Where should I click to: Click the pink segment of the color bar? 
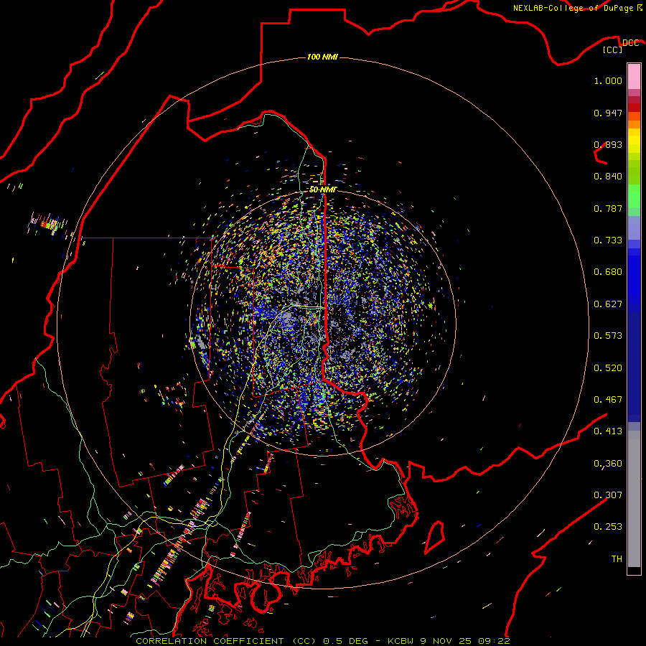click(634, 77)
